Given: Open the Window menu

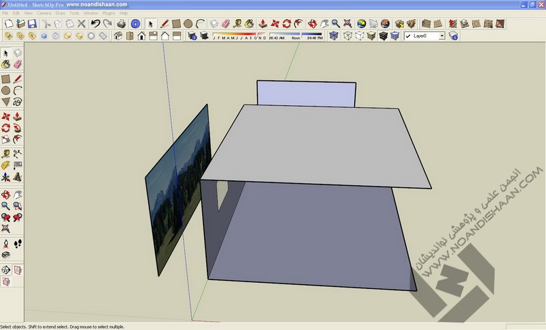Looking at the screenshot, I should (x=91, y=13).
